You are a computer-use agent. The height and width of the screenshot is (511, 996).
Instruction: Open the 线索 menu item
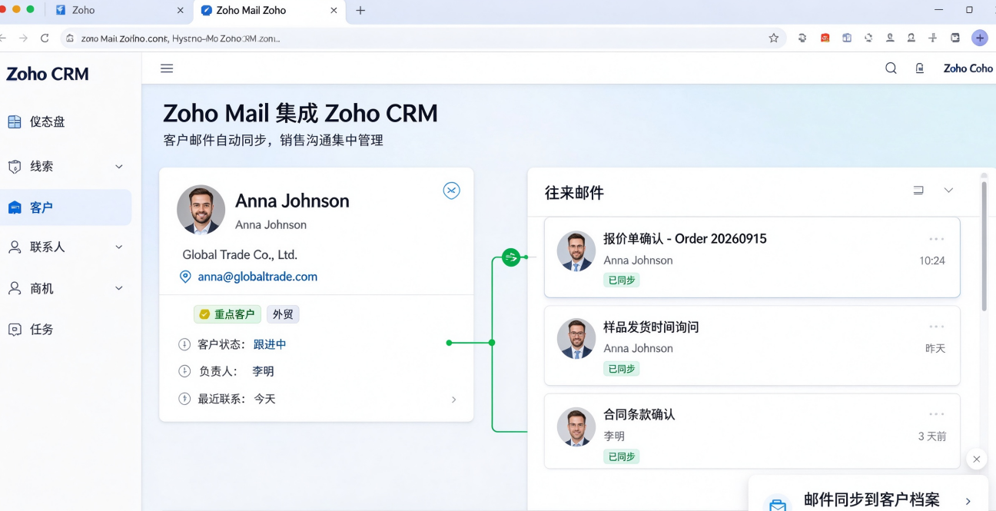coord(65,167)
